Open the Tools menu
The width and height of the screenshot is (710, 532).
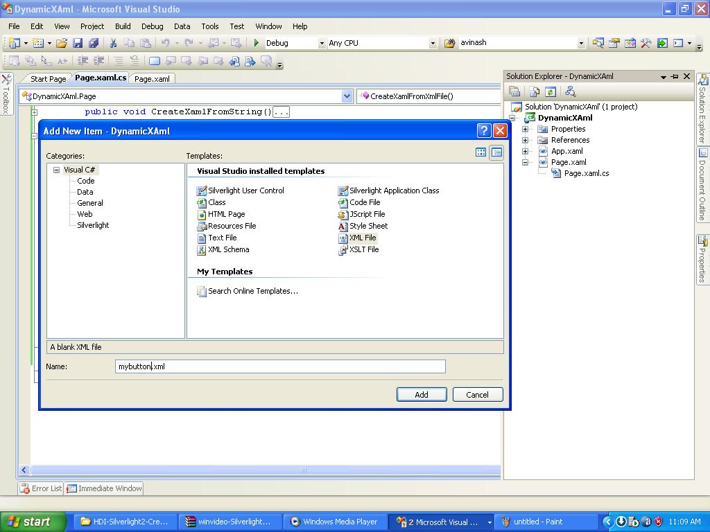[209, 26]
